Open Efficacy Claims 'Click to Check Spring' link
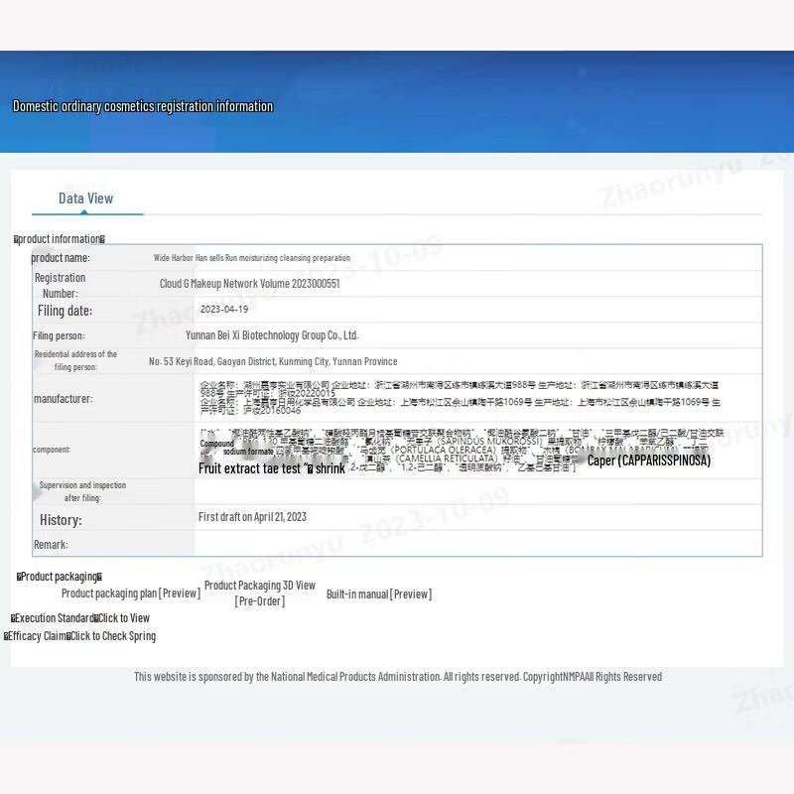794x794 pixels. 113,636
